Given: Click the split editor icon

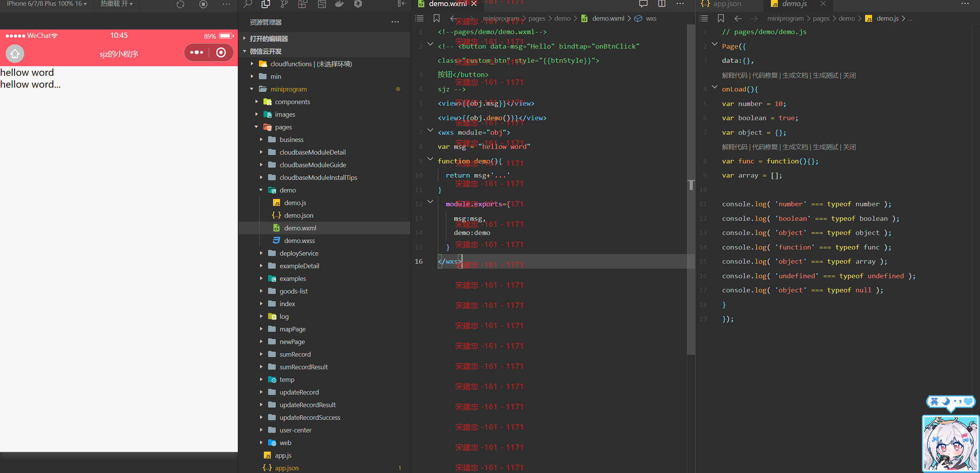Looking at the screenshot, I should point(661,4).
